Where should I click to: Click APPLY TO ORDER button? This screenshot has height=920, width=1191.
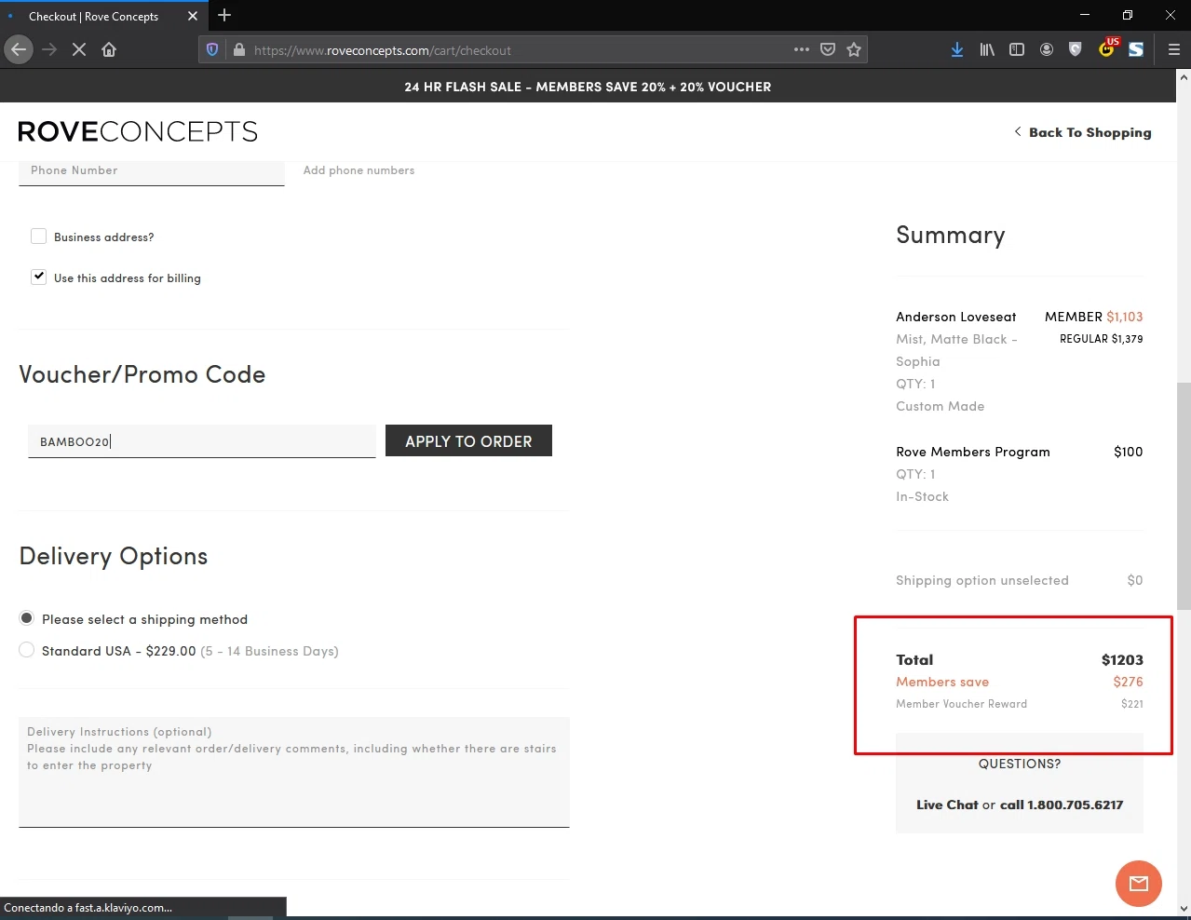(468, 441)
